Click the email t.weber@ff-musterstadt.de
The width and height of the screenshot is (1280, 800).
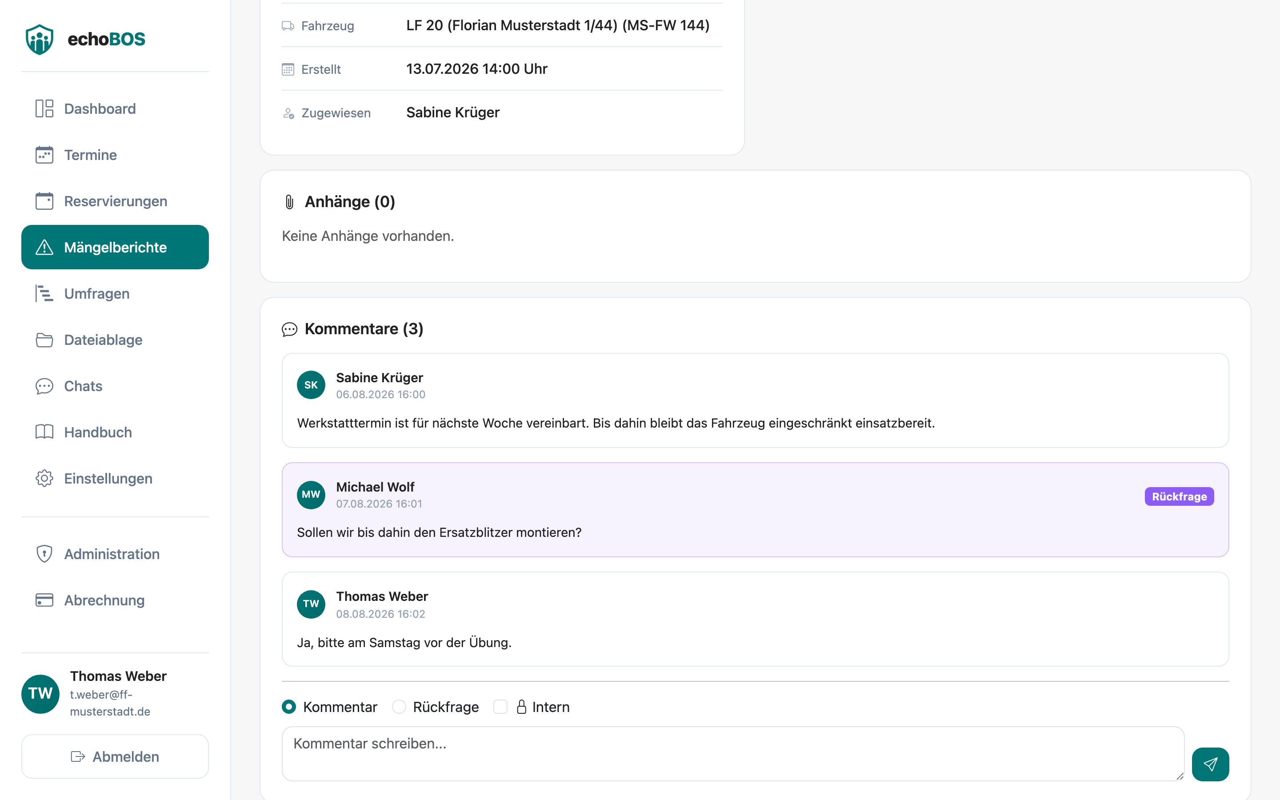pos(110,703)
